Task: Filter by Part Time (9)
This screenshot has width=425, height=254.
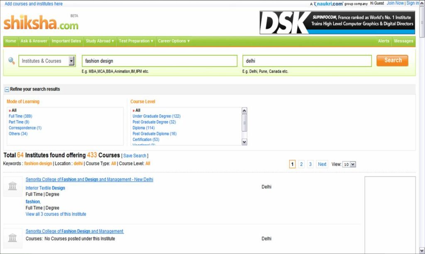Action: pos(19,122)
